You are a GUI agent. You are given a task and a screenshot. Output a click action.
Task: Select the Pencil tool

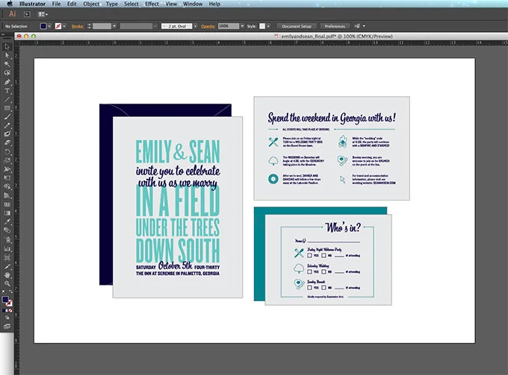[x=7, y=126]
